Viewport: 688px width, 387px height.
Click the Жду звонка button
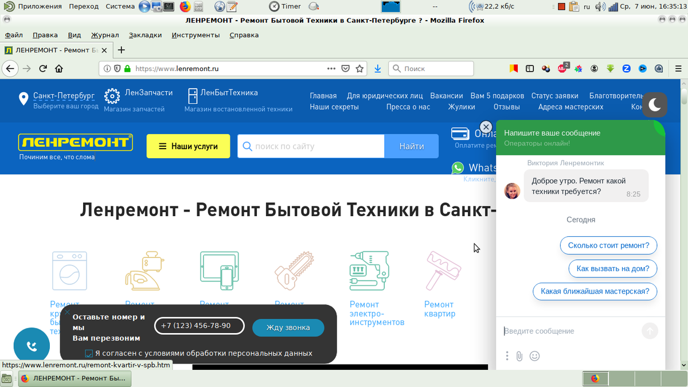point(288,327)
